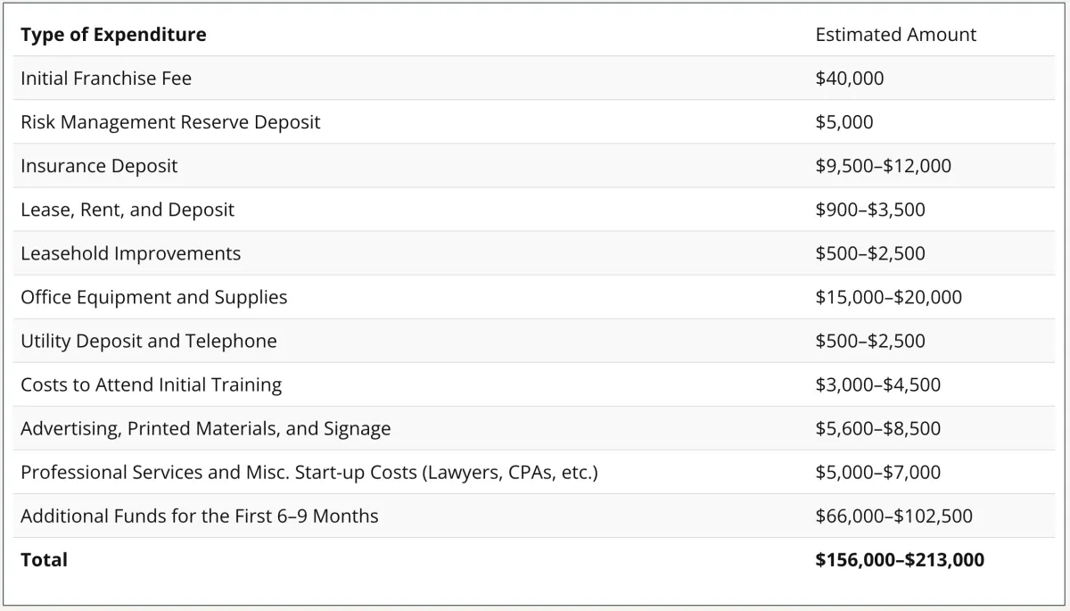Screen dimensions: 1070x611
Task: Click "Costs to Attend Initial Training"
Action: tap(152, 384)
